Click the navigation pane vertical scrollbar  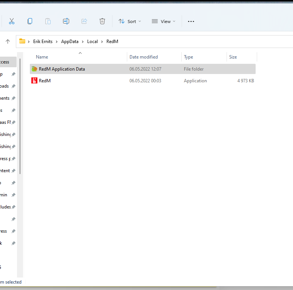20,116
